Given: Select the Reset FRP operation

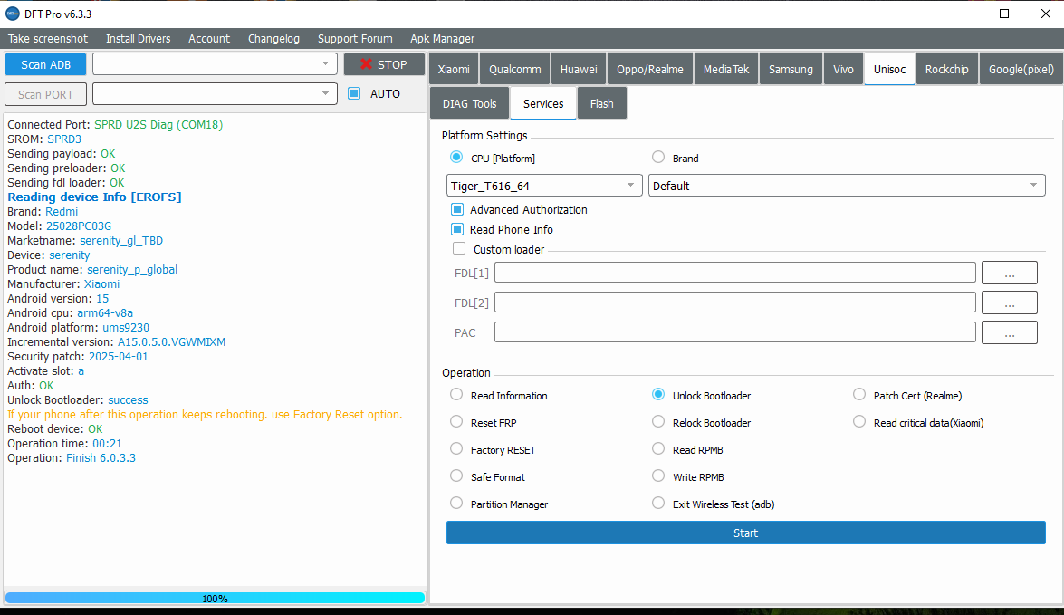Looking at the screenshot, I should (456, 422).
